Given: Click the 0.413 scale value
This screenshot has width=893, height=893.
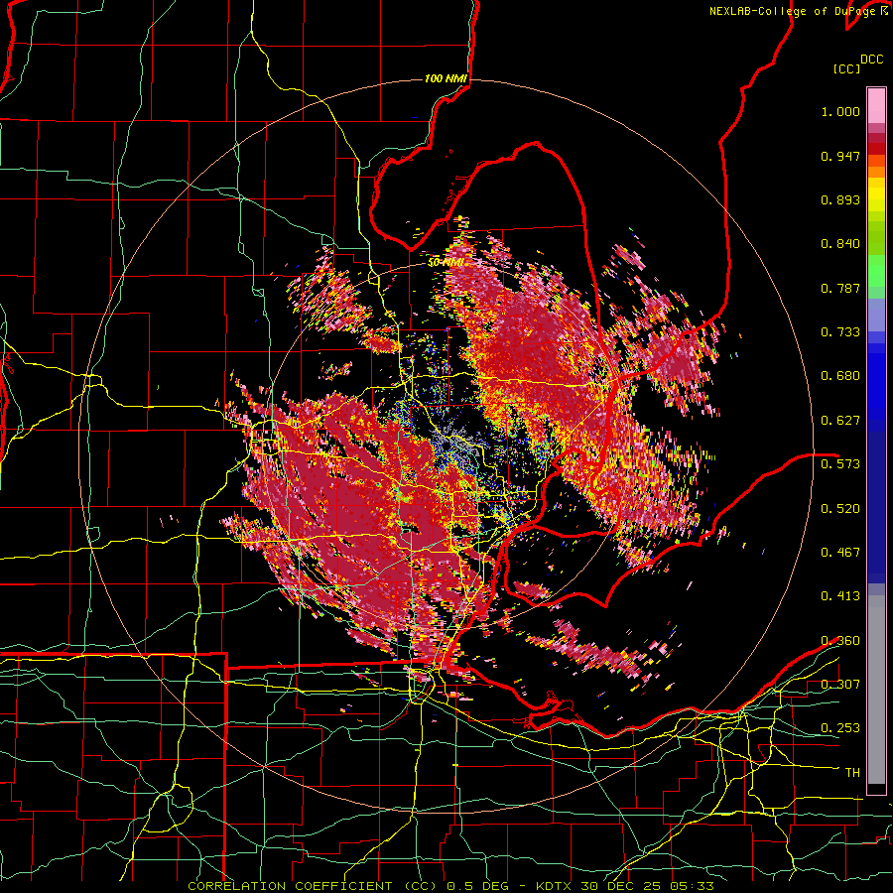Looking at the screenshot, I should pyautogui.click(x=840, y=596).
